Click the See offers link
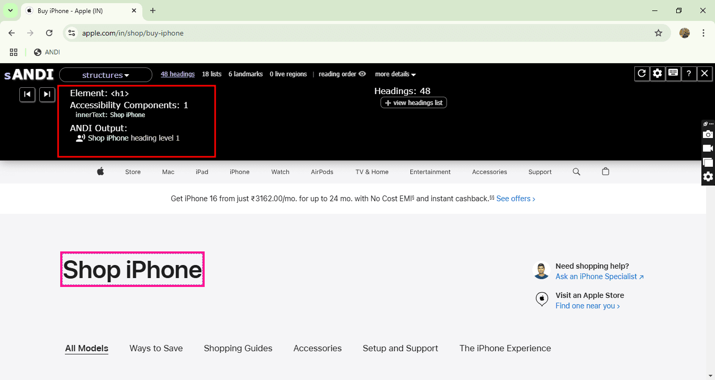Image resolution: width=715 pixels, height=380 pixels. click(x=516, y=199)
